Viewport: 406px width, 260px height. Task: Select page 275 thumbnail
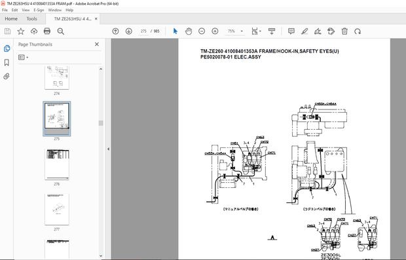[57, 119]
